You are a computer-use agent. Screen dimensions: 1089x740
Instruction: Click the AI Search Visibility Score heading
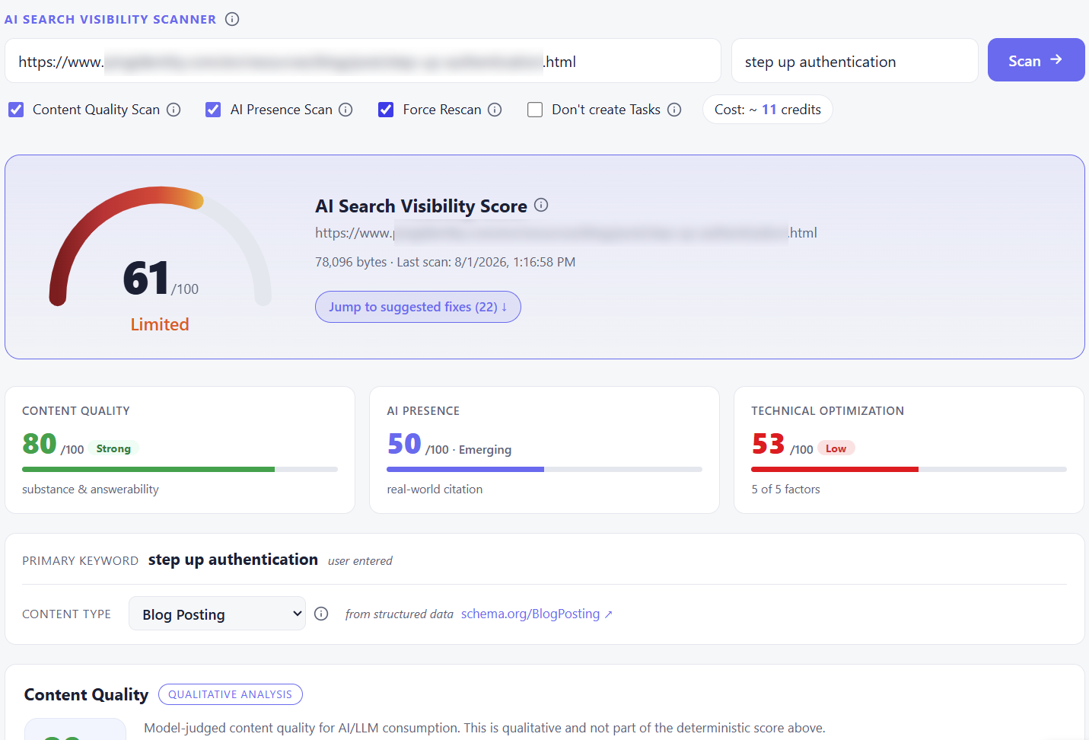(x=421, y=206)
